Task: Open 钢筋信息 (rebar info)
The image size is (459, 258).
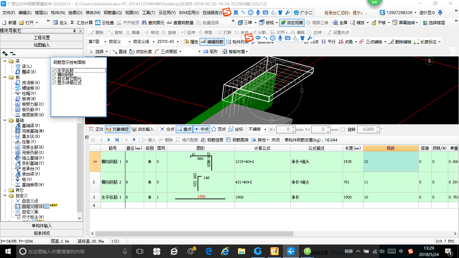Action: 212,140
